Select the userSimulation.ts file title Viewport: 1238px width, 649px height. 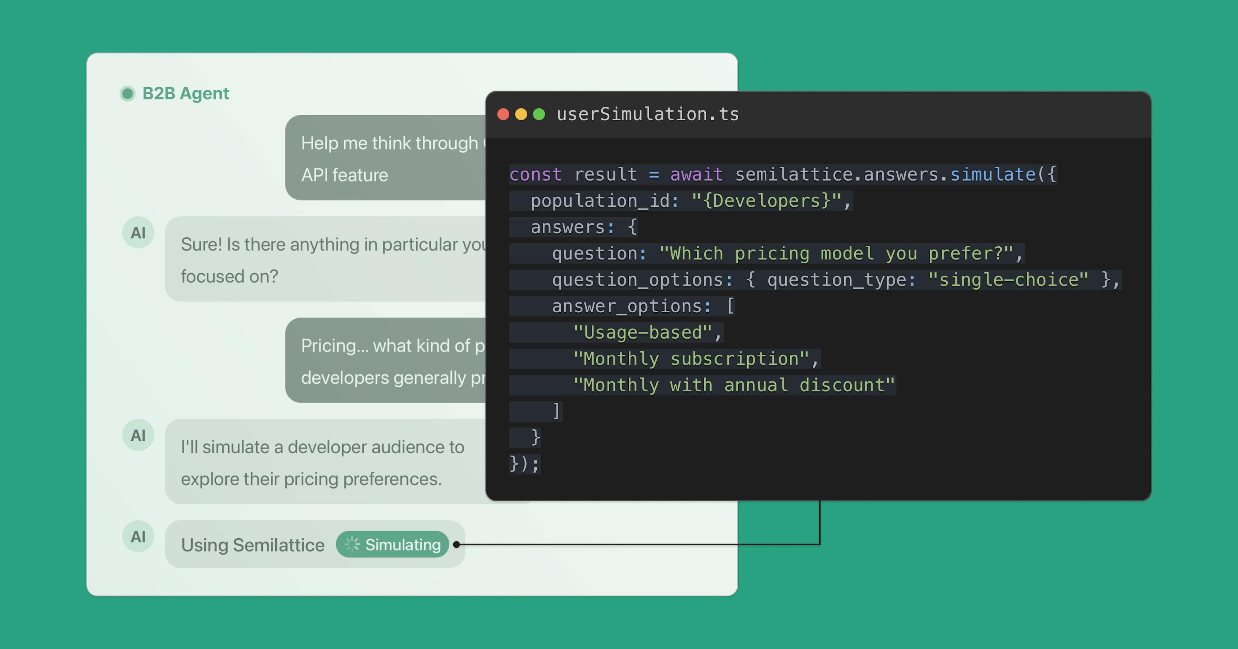pyautogui.click(x=647, y=114)
